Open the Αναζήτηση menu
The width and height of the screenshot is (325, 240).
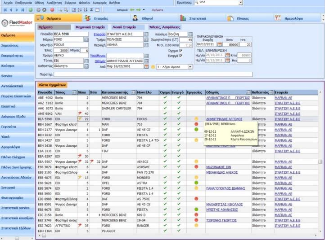coord(54,3)
